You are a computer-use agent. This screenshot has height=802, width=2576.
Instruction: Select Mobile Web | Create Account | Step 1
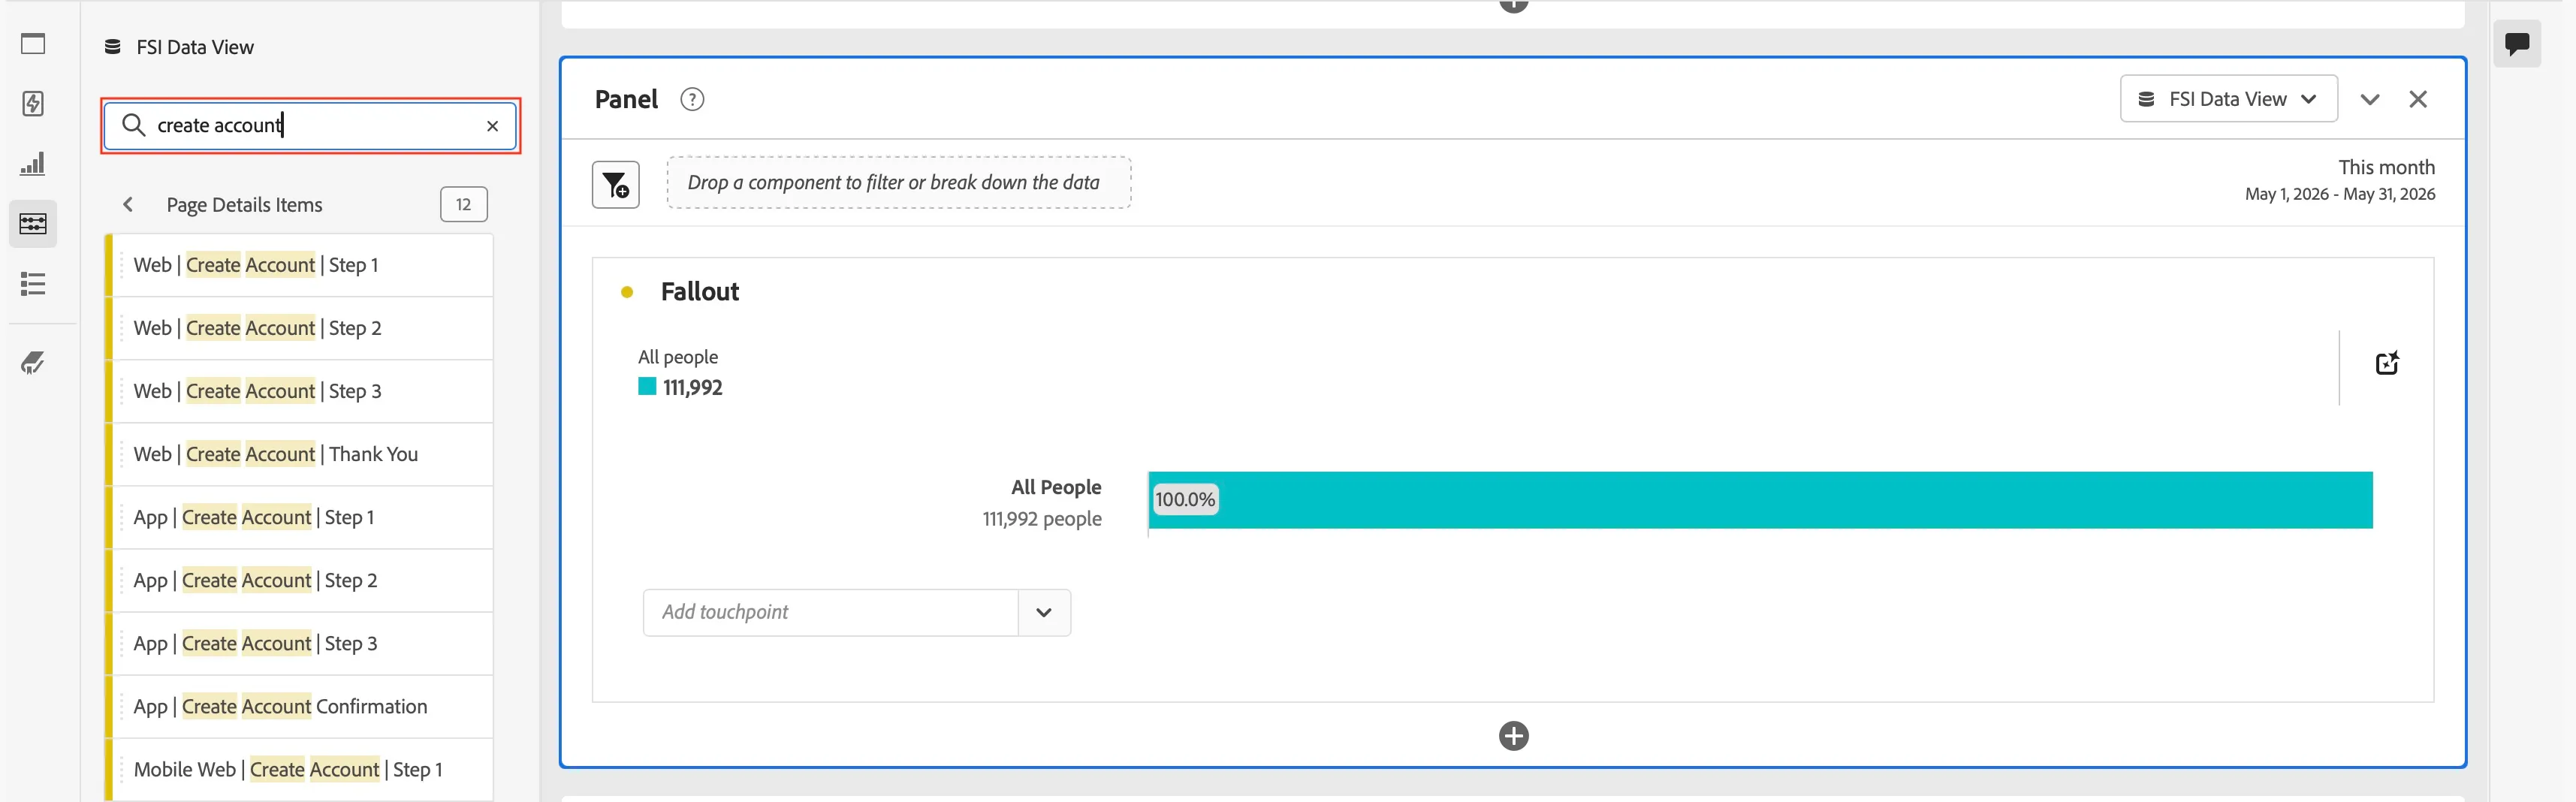[300, 769]
